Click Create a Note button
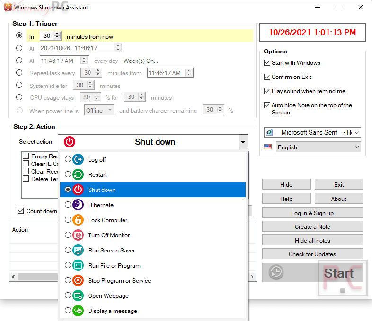This screenshot has width=372, height=321. (x=313, y=226)
